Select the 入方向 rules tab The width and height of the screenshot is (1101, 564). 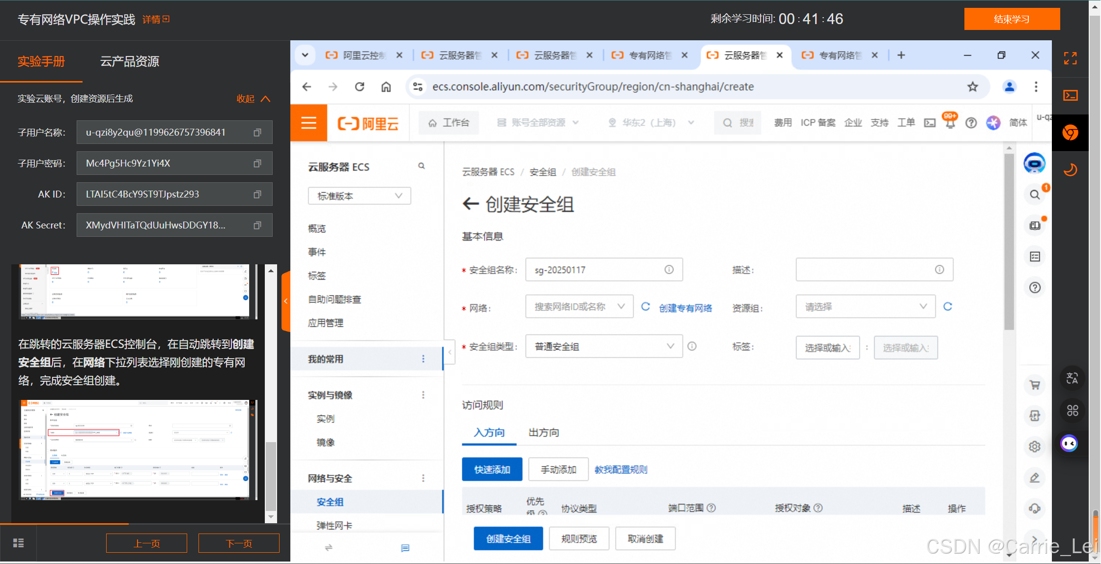[489, 433]
